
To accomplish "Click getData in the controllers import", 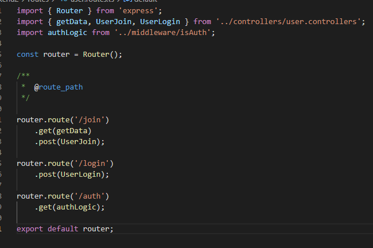I will (x=72, y=22).
